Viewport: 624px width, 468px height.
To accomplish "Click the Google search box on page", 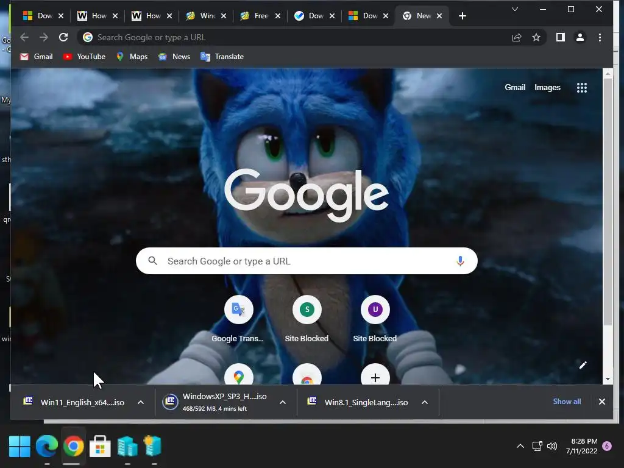I will (307, 261).
